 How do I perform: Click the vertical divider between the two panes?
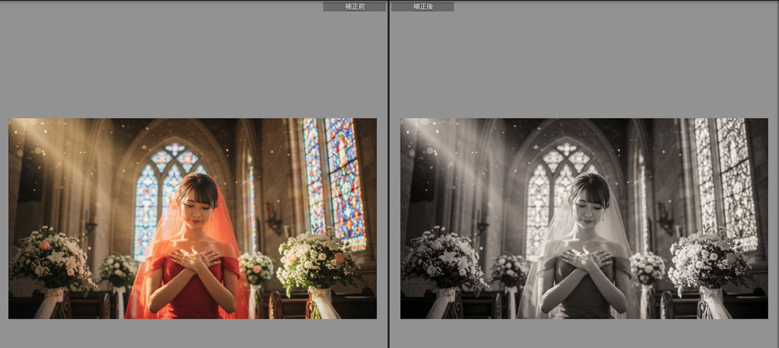[x=389, y=174]
